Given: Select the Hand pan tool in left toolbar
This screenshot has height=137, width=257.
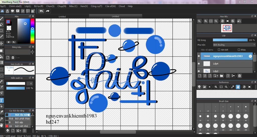Looking at the screenshot, I should click(x=2, y=125).
